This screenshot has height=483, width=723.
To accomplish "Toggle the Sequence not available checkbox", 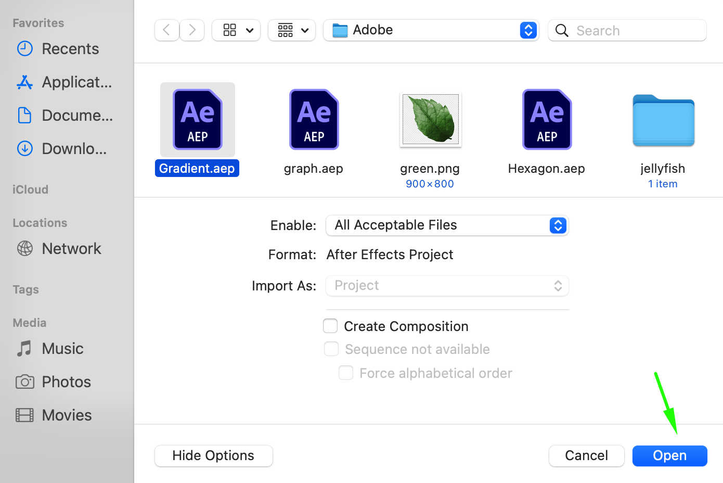I will tap(331, 349).
